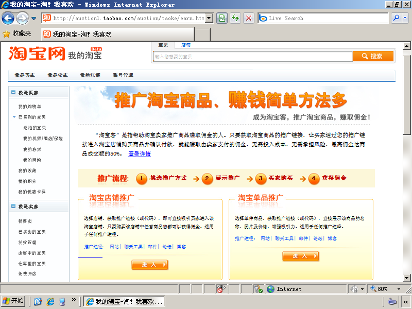
Task: Click the Stop loading red X icon
Action: [x=248, y=18]
